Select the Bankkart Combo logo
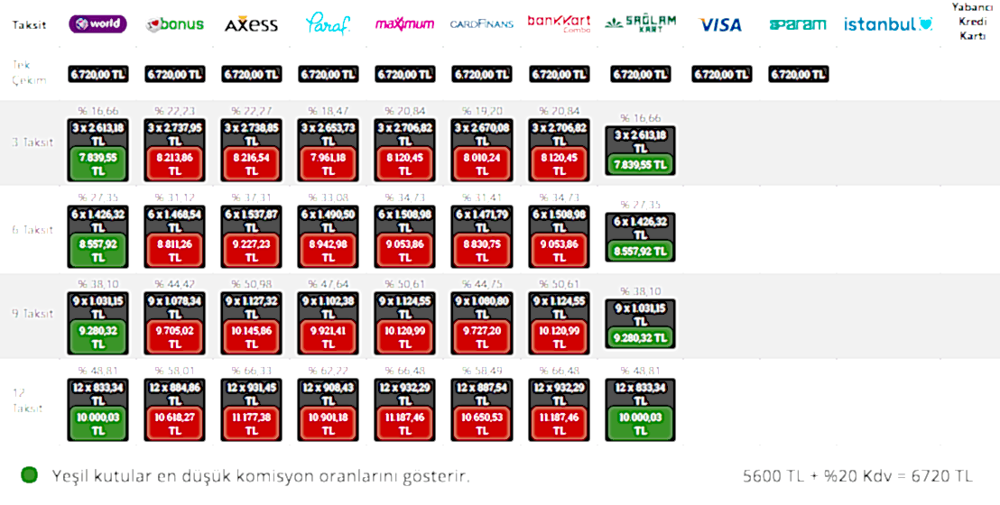Image resolution: width=1000 pixels, height=505 pixels. pos(559,23)
